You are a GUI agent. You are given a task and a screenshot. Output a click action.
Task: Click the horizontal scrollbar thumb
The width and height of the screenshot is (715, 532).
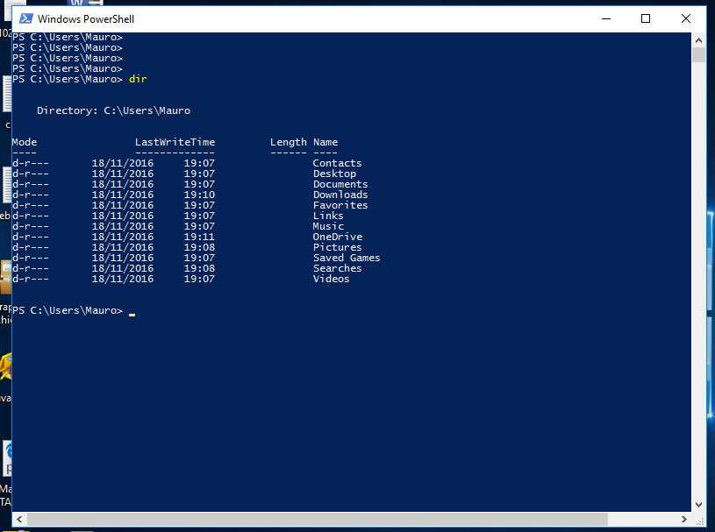[318, 519]
